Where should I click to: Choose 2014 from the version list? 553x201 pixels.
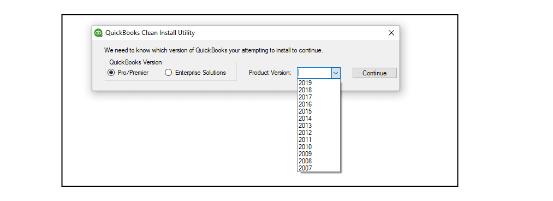pos(318,119)
